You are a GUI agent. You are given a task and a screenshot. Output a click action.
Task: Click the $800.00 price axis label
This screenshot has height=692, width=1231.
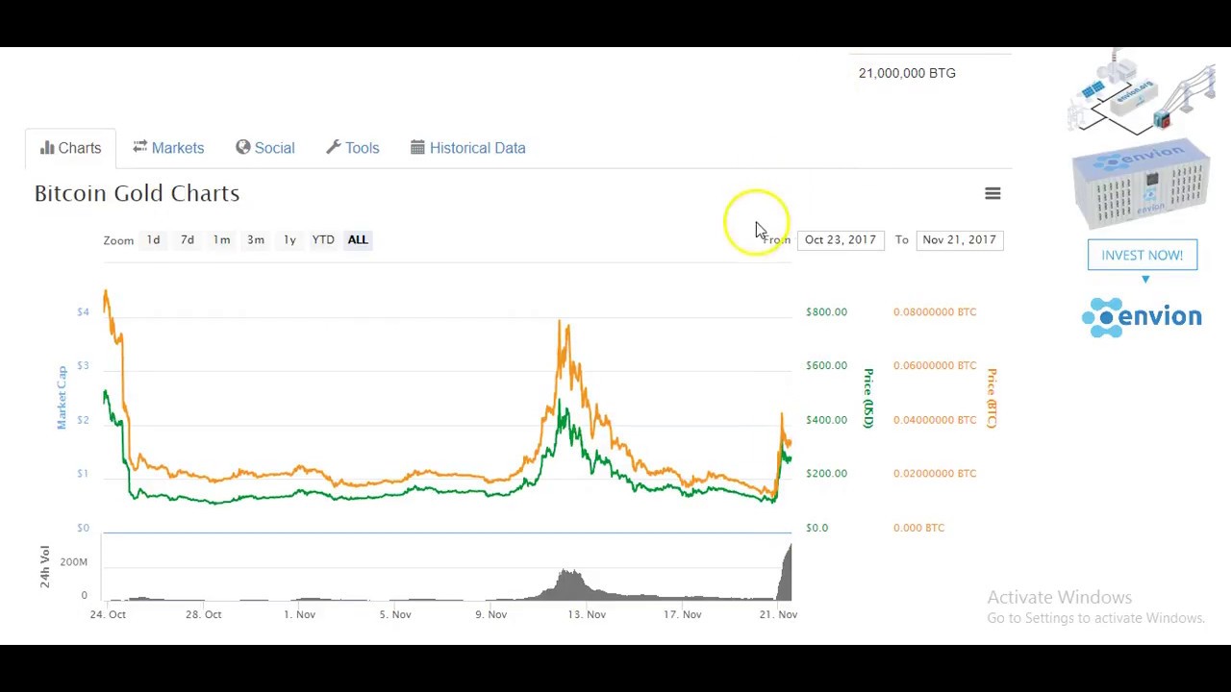click(x=827, y=311)
